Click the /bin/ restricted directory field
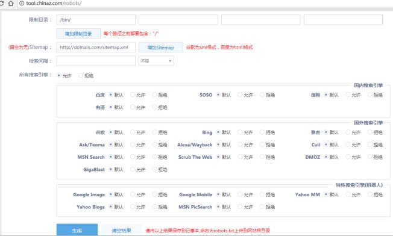Screen dimensions: 393x236 pos(96,20)
